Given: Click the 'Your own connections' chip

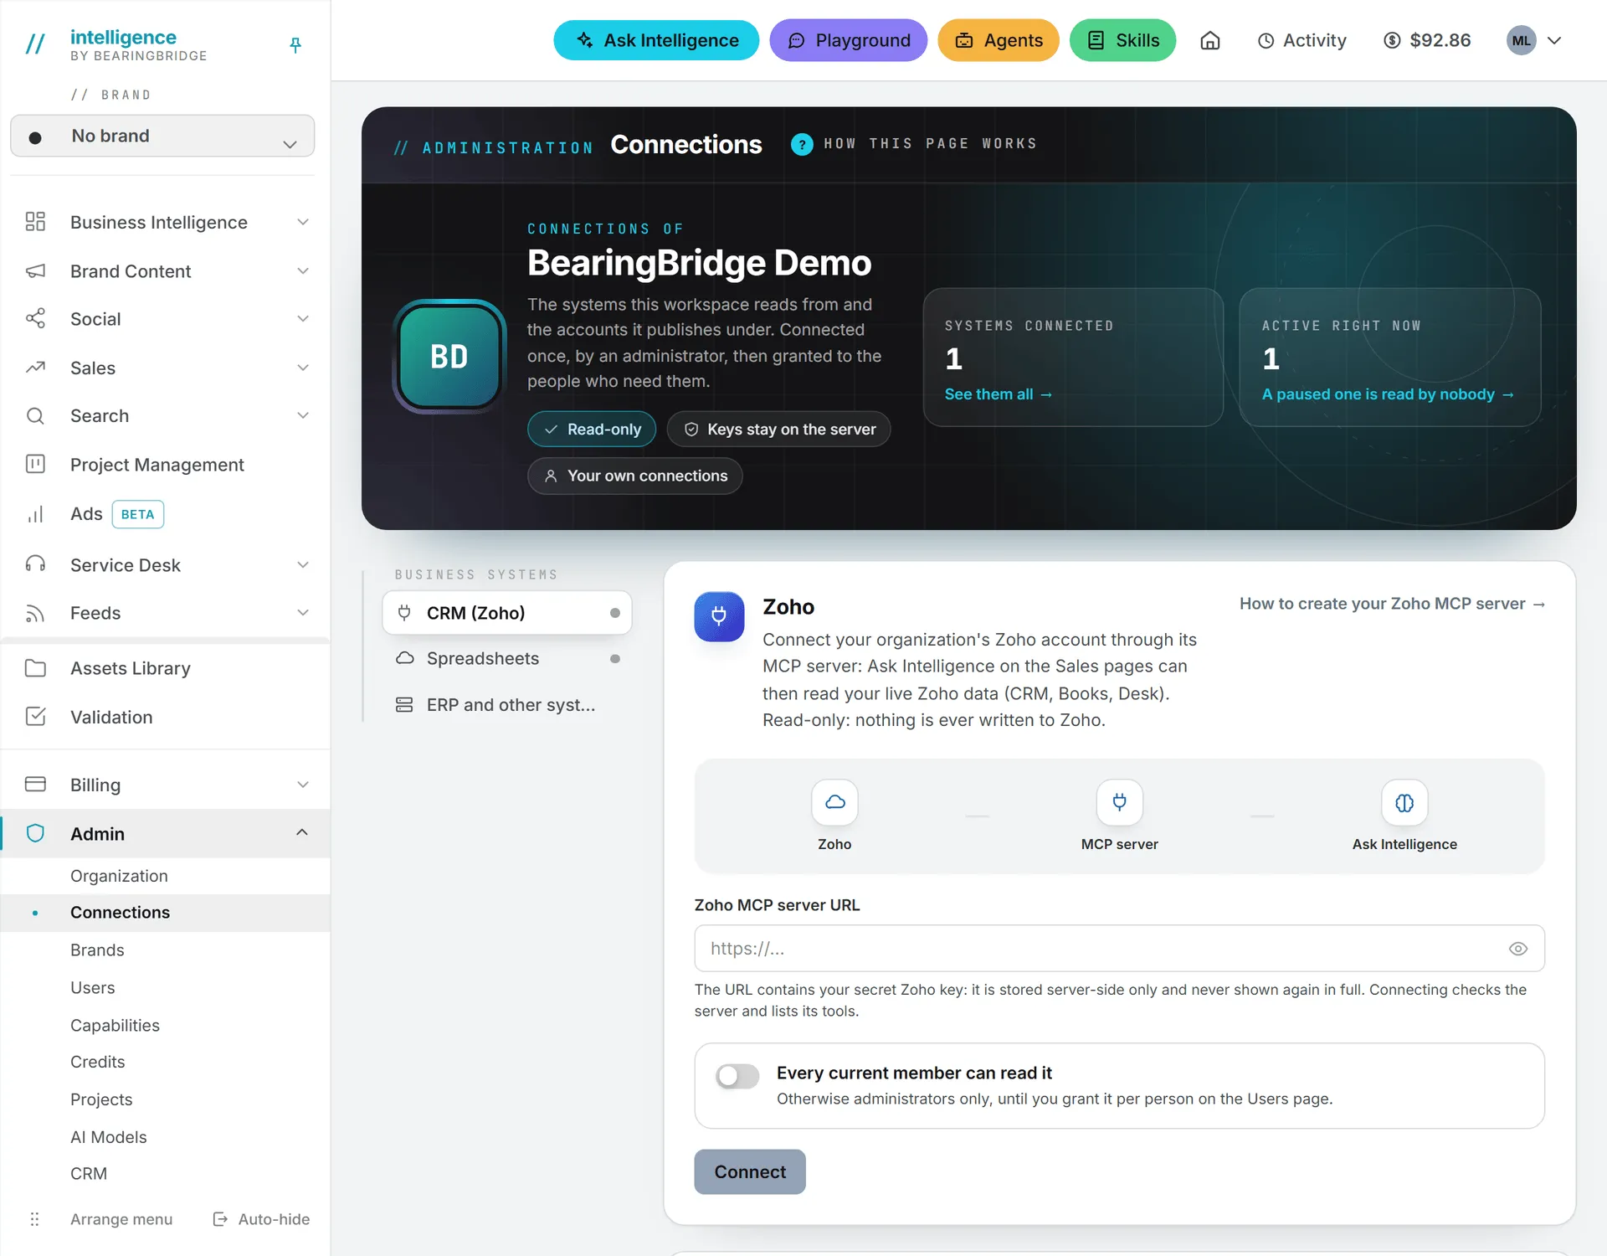Looking at the screenshot, I should (x=635, y=476).
